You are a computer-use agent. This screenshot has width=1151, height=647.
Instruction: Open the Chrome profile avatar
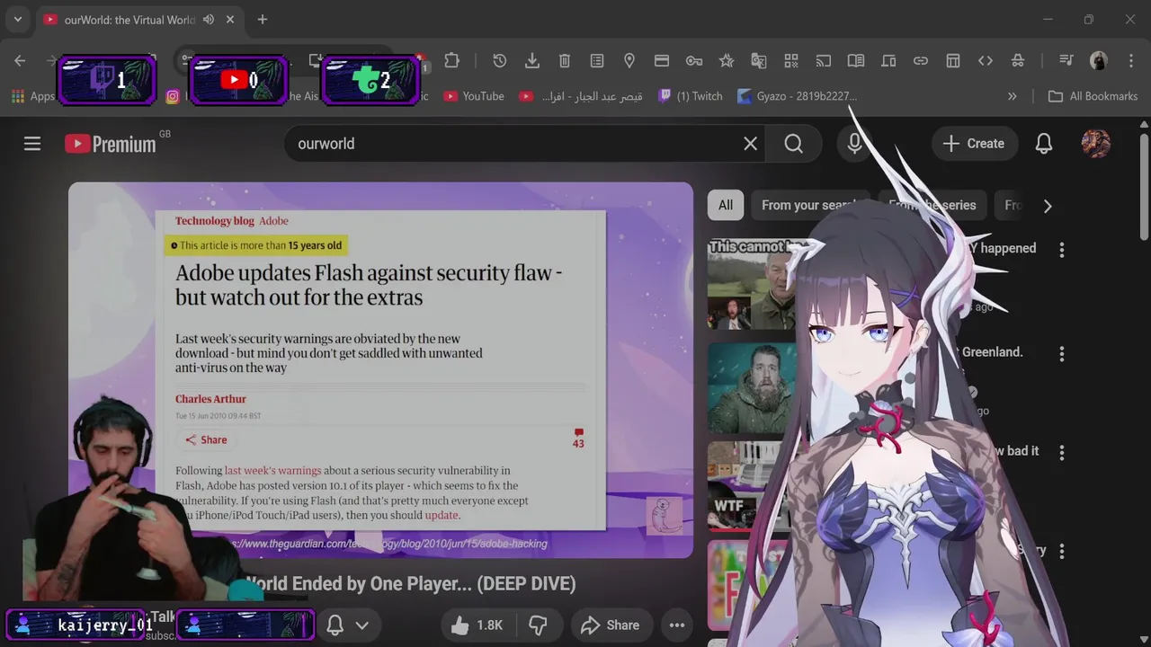coord(1099,60)
